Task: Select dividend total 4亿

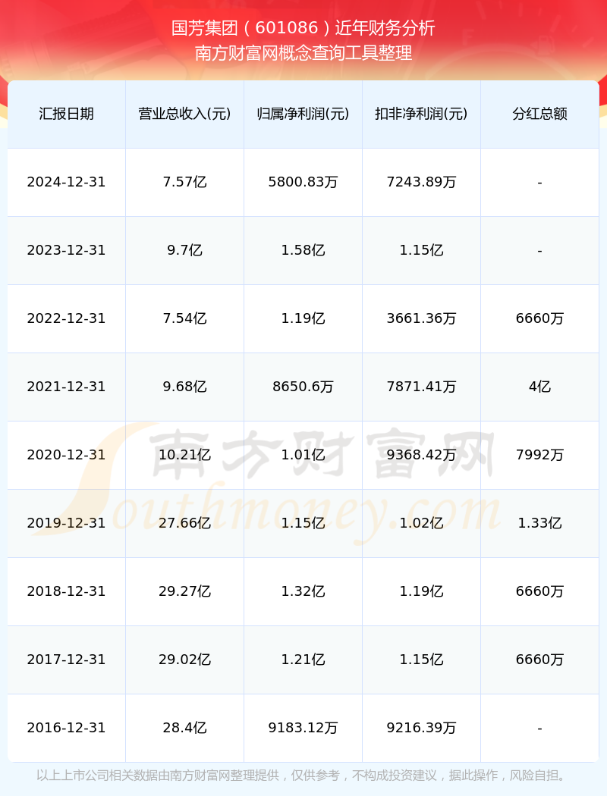Action: pos(540,387)
